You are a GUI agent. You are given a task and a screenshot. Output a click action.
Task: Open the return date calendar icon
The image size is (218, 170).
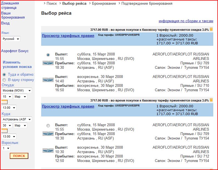coord(4,131)
